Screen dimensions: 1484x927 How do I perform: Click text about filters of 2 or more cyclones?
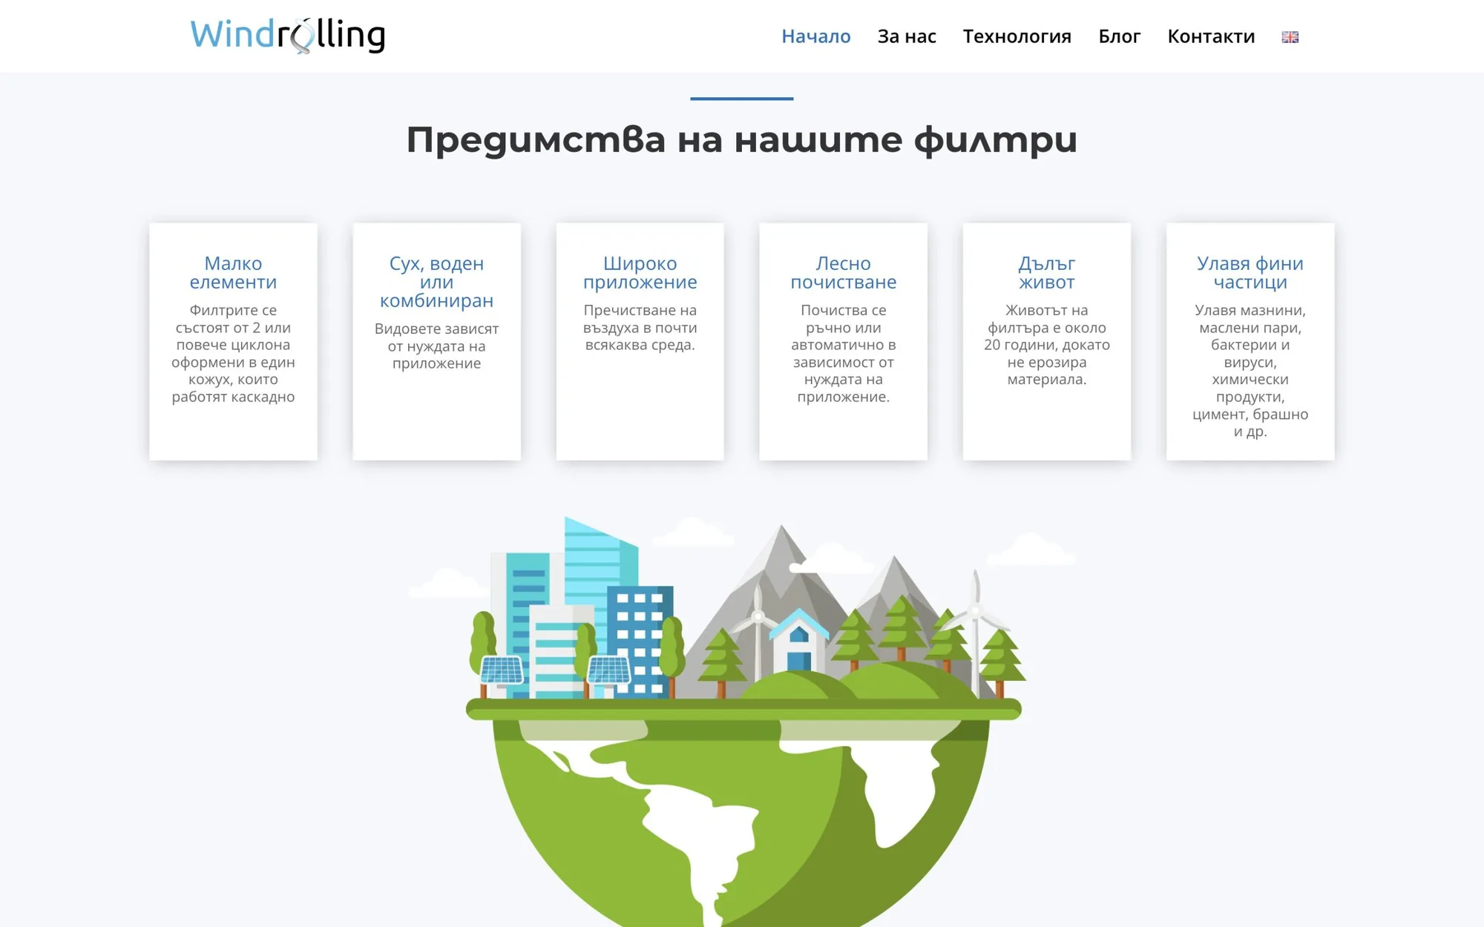tap(233, 354)
